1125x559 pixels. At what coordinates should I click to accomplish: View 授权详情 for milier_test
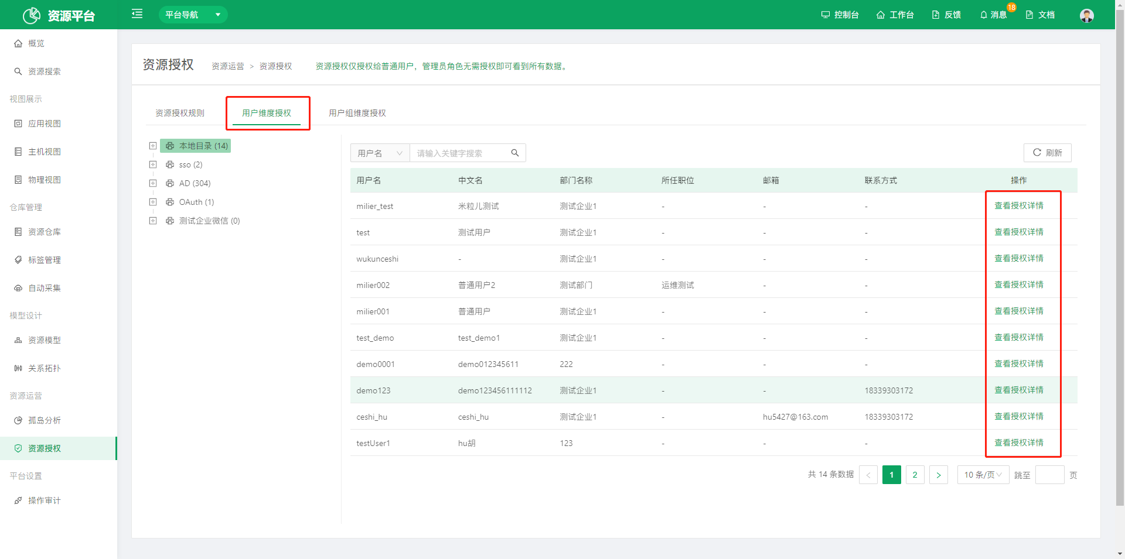[x=1019, y=205]
